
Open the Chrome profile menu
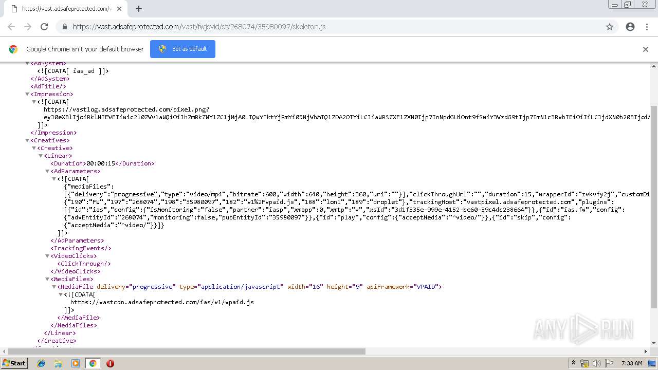630,27
